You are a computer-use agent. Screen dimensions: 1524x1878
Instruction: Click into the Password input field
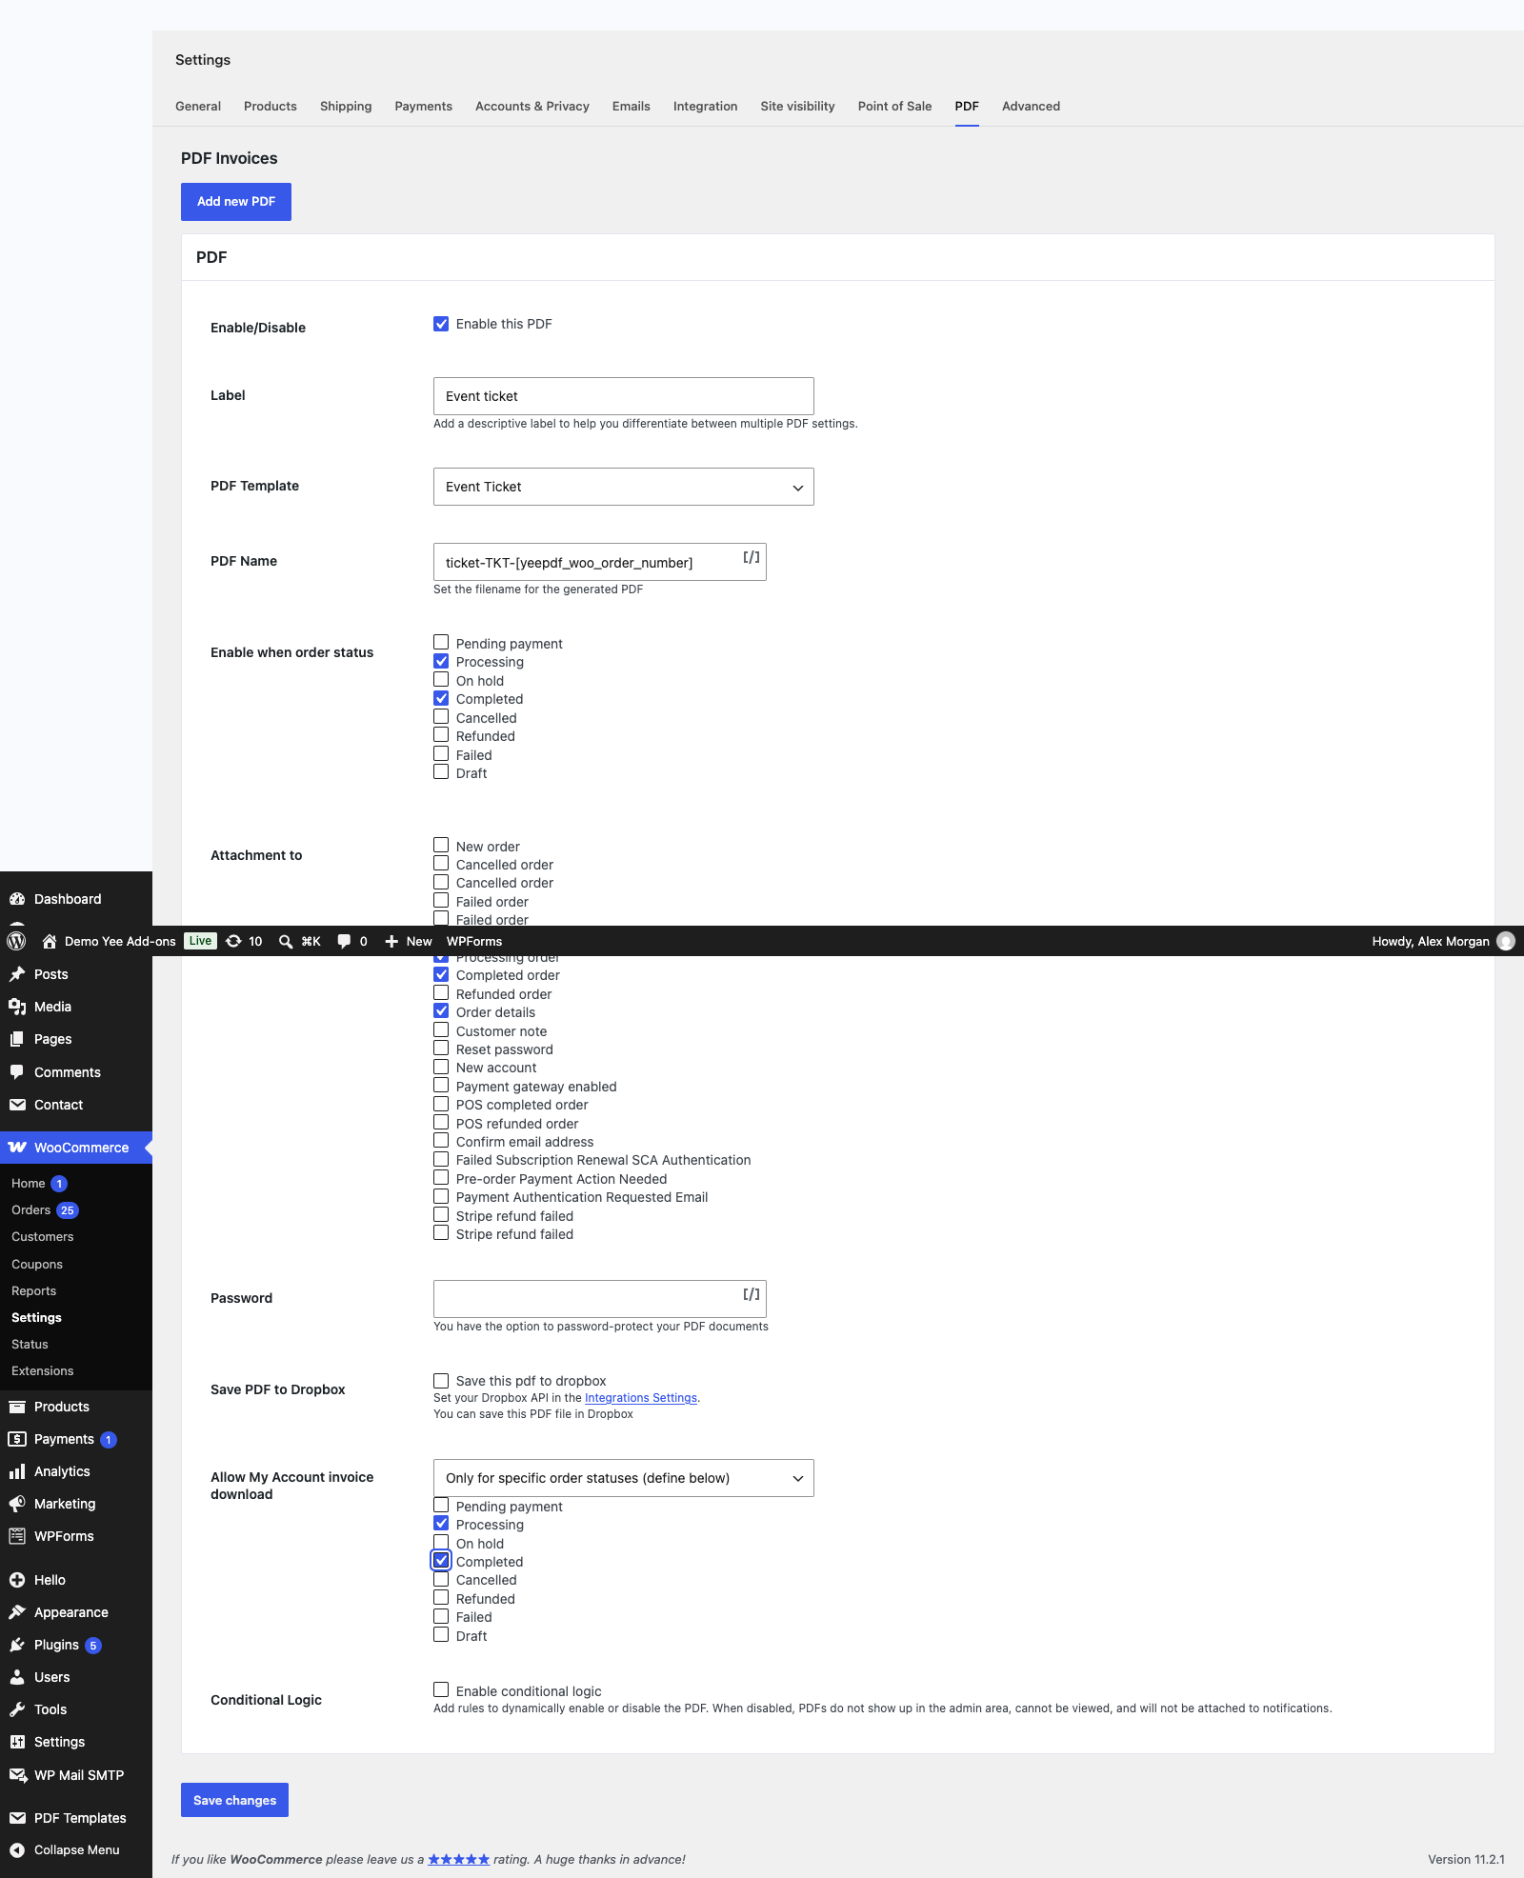[600, 1299]
